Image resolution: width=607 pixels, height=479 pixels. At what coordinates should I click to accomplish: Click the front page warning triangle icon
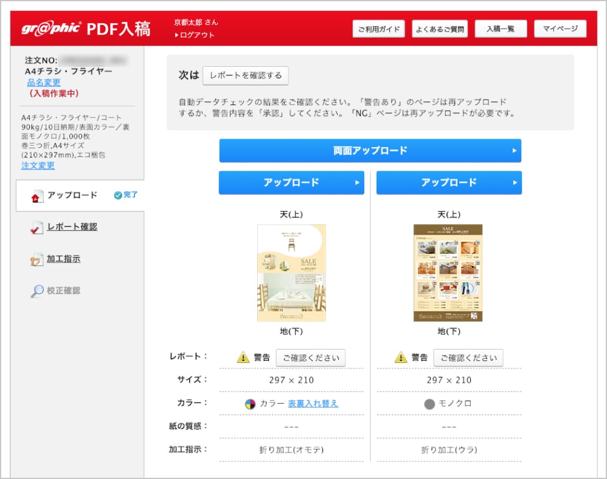[x=243, y=357]
